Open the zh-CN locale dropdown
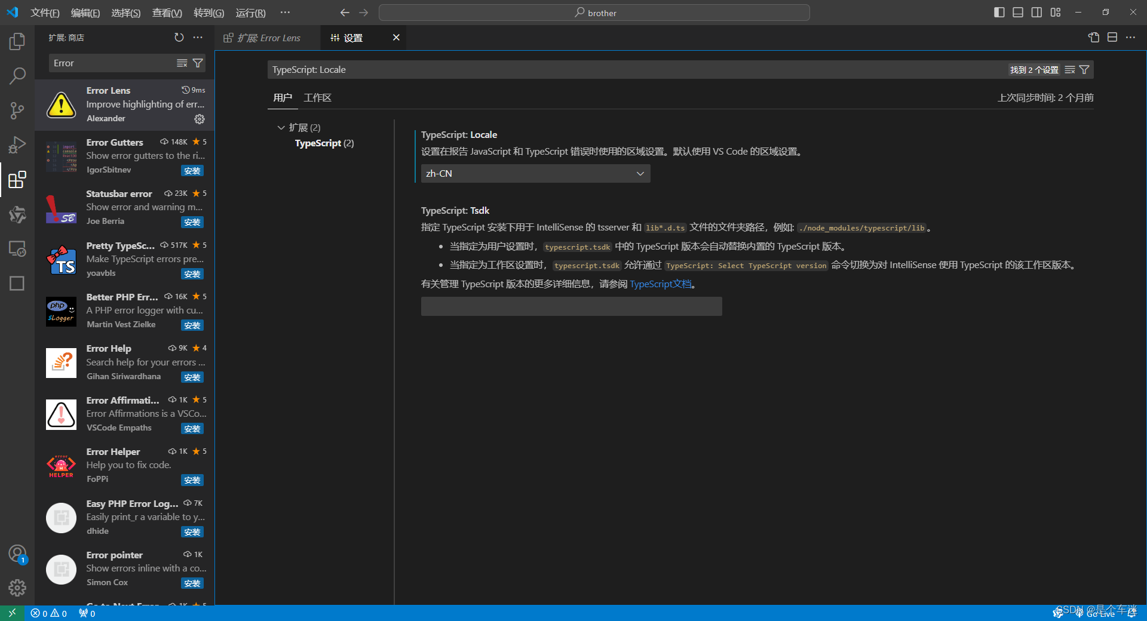Screen dimensions: 1147x621 click(535, 174)
